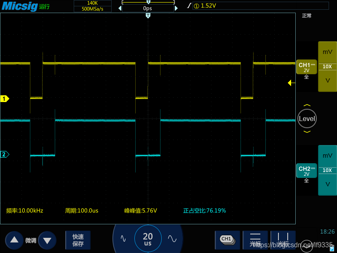Toggle the CH1 2V channel button
Image resolution: width=337 pixels, height=253 pixels.
click(x=307, y=67)
